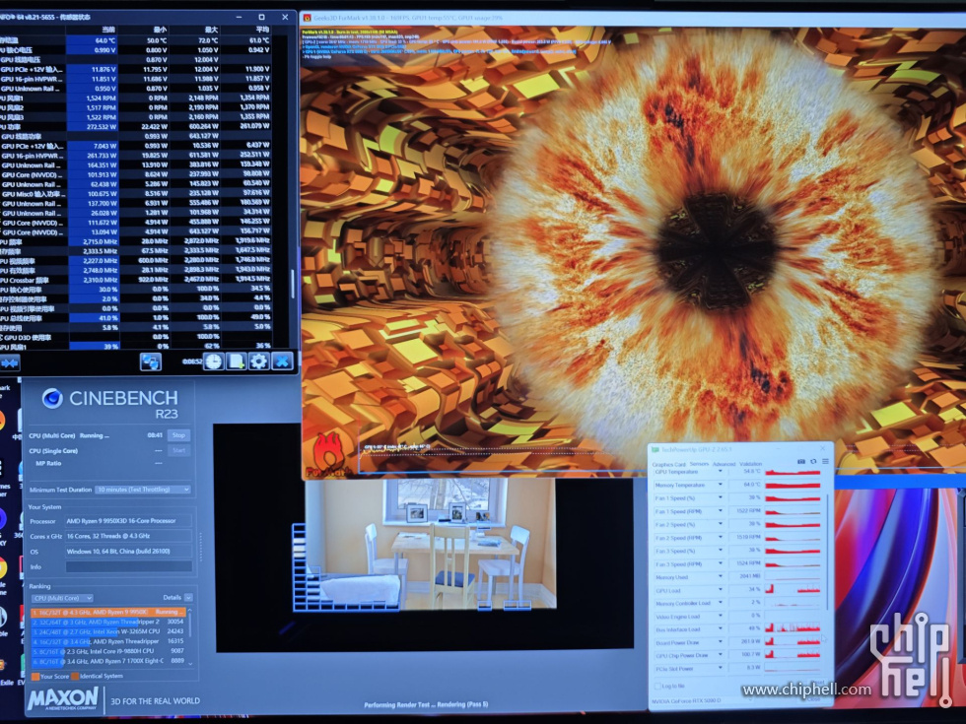Open HWiNFO network remote monitoring icon
Image resolution: width=966 pixels, height=724 pixels.
[151, 362]
